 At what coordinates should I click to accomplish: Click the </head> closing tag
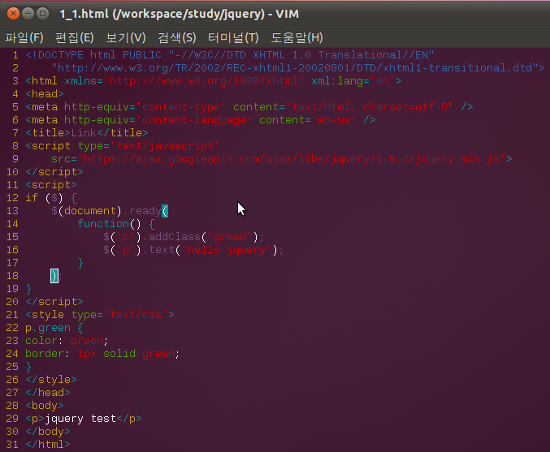click(x=48, y=393)
